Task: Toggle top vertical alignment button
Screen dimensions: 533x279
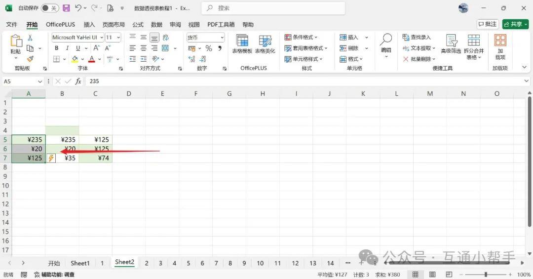Action: (x=133, y=38)
